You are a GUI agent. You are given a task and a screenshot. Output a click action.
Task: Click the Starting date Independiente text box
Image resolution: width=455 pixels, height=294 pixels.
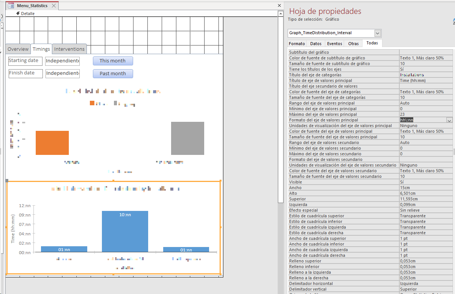click(62, 61)
